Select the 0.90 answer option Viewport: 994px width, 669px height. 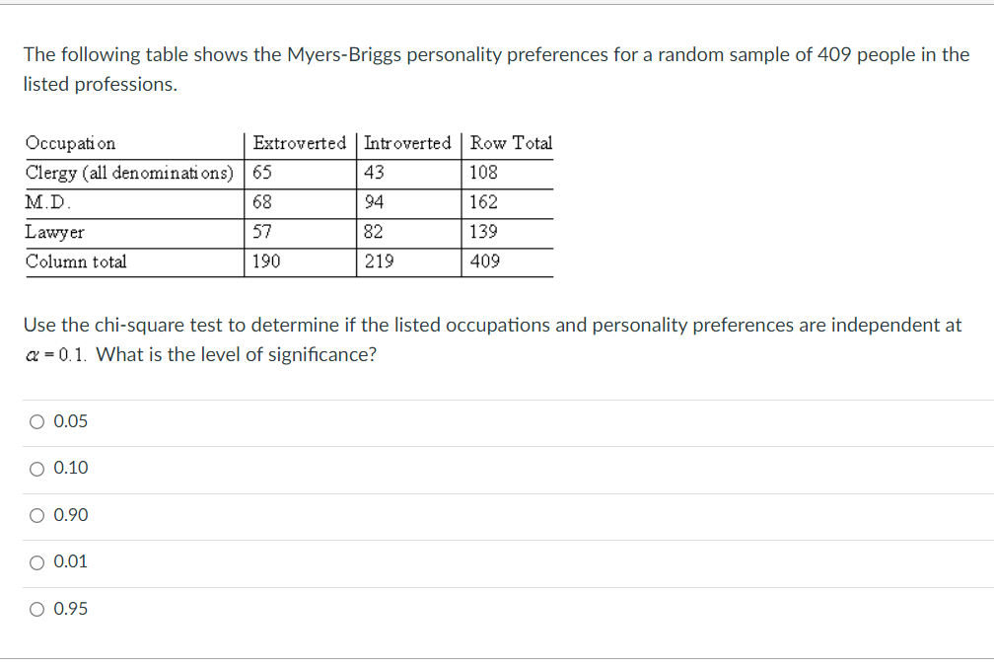[x=35, y=515]
